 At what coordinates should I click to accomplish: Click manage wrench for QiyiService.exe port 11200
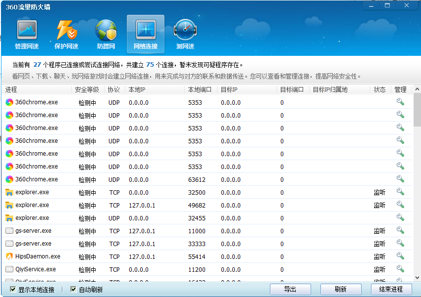click(400, 269)
